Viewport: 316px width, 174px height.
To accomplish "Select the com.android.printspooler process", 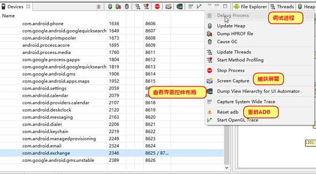I will pyautogui.click(x=112, y=38).
